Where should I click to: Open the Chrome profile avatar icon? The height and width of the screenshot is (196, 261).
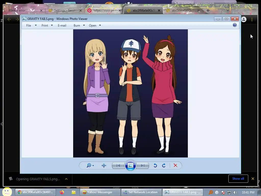pyautogui.click(x=244, y=19)
